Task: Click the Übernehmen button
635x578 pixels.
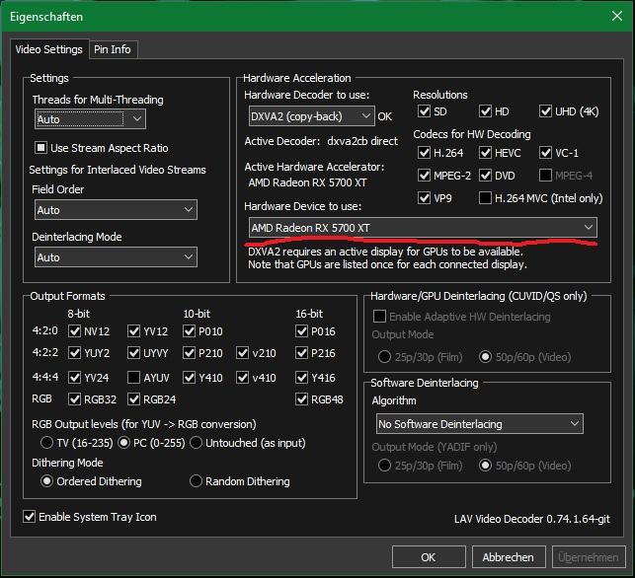Action: pos(589,557)
